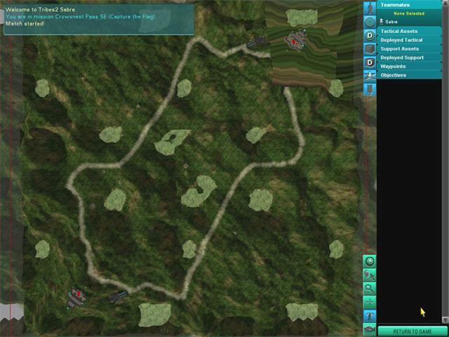Toggle the shield D deployed support icon

(x=370, y=62)
